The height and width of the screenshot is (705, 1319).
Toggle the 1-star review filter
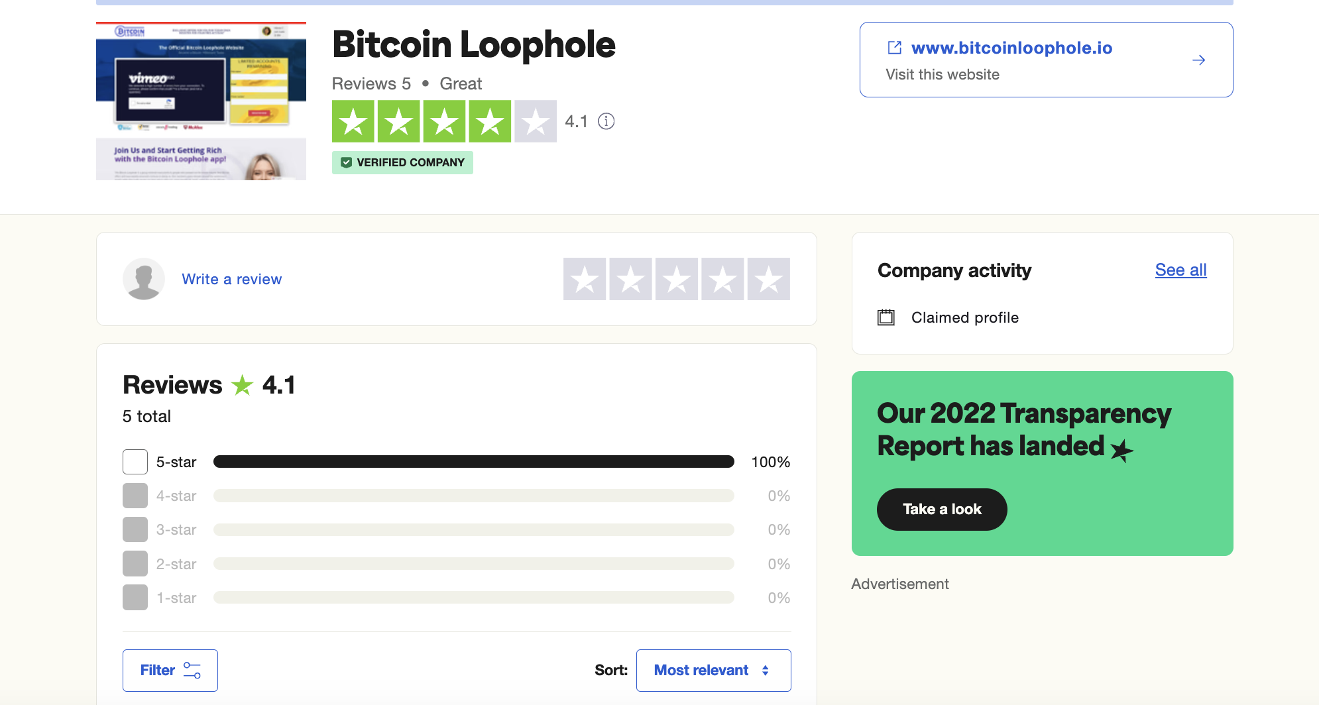pos(135,597)
